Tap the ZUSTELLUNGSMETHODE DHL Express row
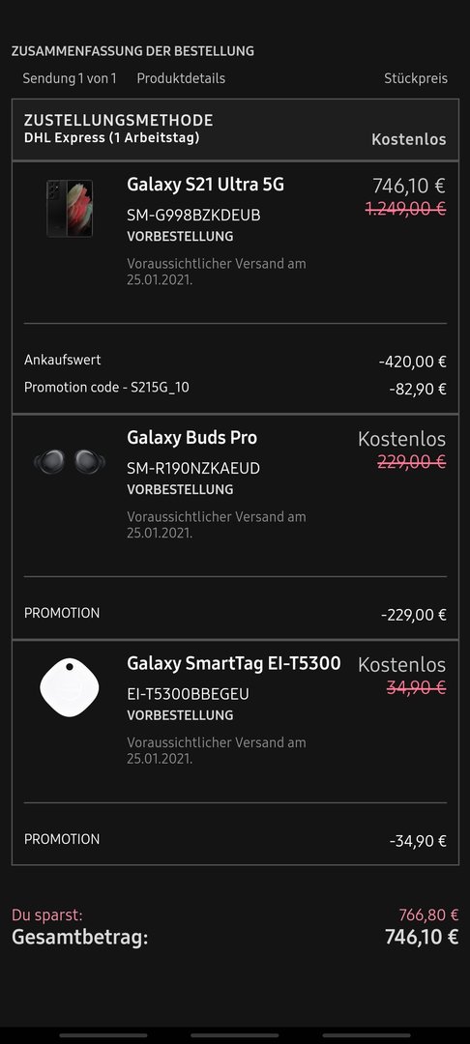The width and height of the screenshot is (470, 1044). pyautogui.click(x=235, y=130)
